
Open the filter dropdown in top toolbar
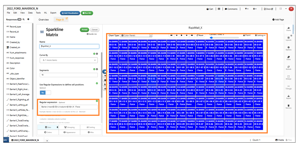tap(247, 9)
